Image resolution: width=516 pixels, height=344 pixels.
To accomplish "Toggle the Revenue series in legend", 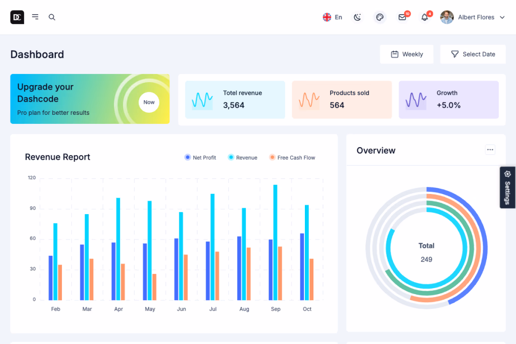I will (x=242, y=158).
